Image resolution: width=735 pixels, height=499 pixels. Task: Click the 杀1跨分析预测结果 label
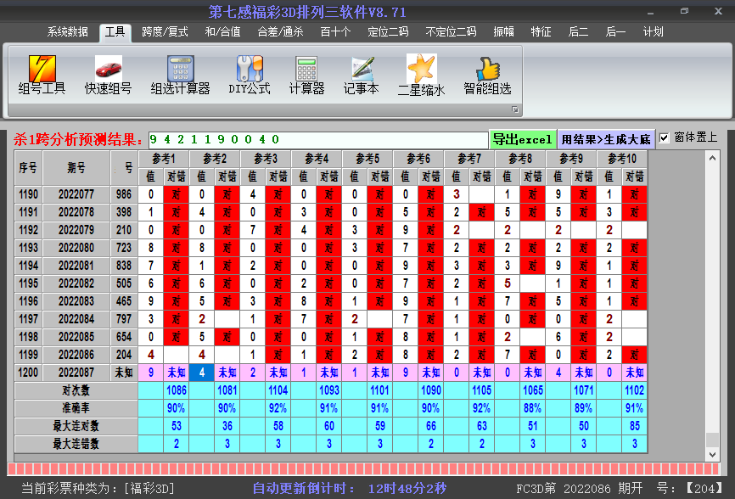point(78,139)
